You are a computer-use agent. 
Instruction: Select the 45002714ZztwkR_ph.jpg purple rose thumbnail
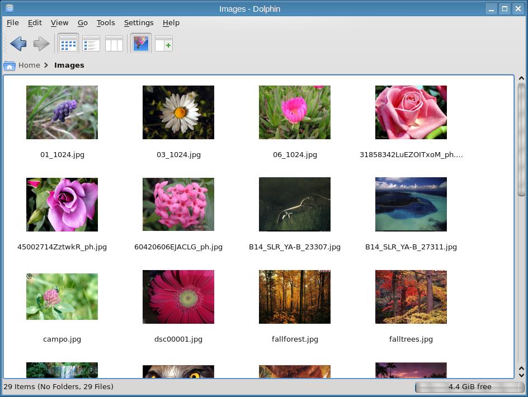[62, 205]
